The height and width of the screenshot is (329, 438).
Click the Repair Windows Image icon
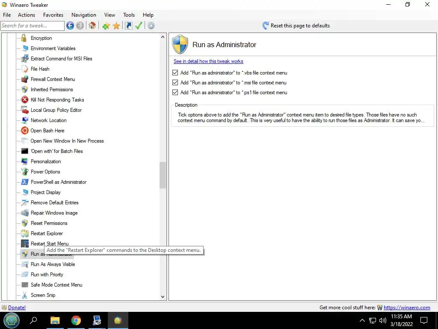(x=25, y=213)
